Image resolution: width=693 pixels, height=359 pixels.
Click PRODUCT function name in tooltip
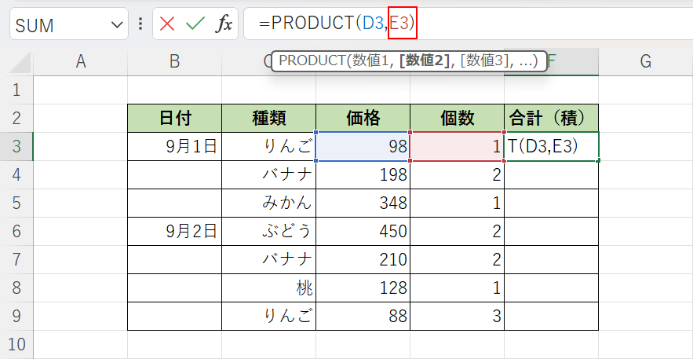tap(309, 62)
